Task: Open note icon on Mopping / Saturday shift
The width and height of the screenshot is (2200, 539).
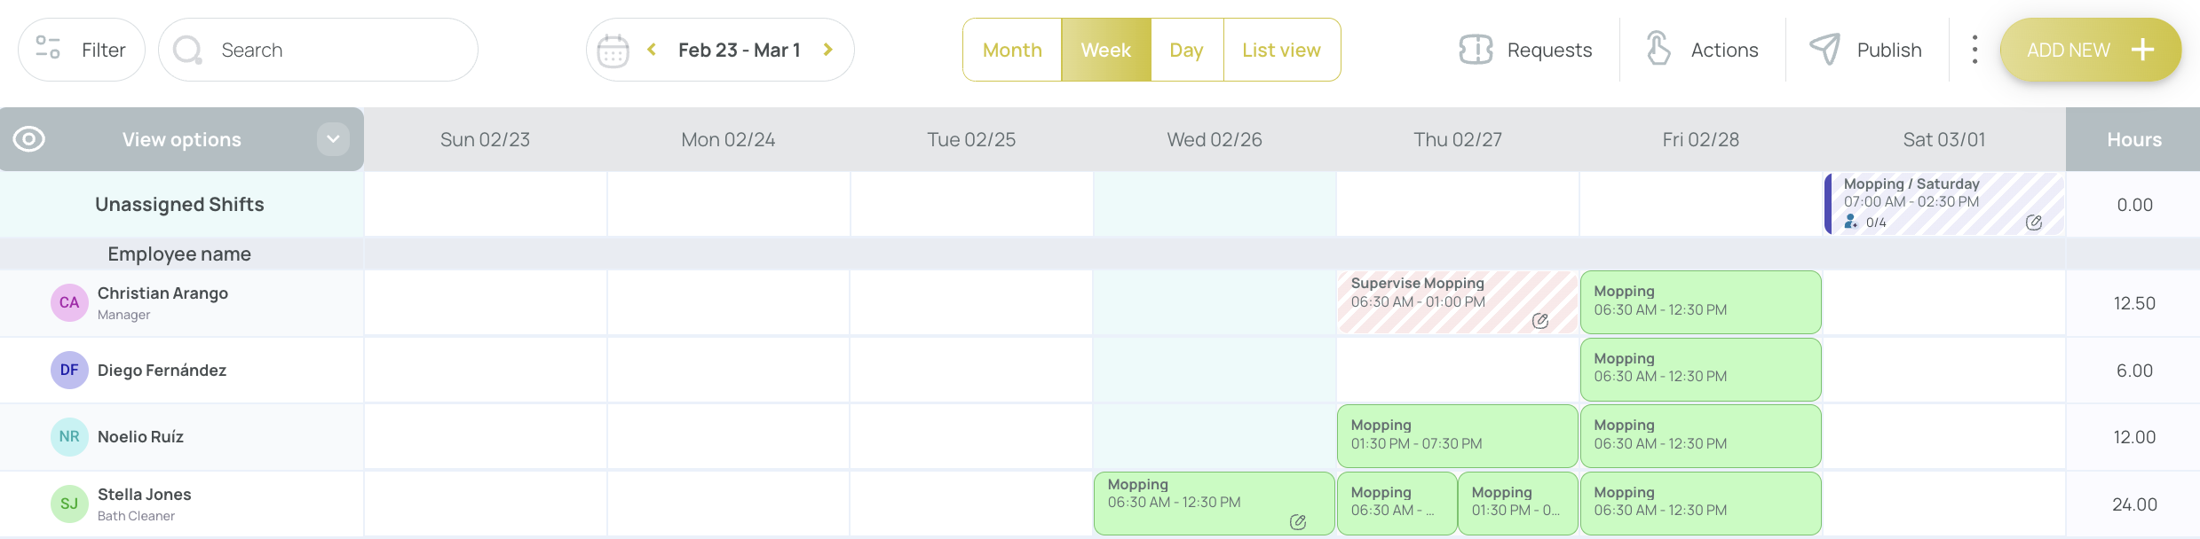Action: click(x=2034, y=223)
